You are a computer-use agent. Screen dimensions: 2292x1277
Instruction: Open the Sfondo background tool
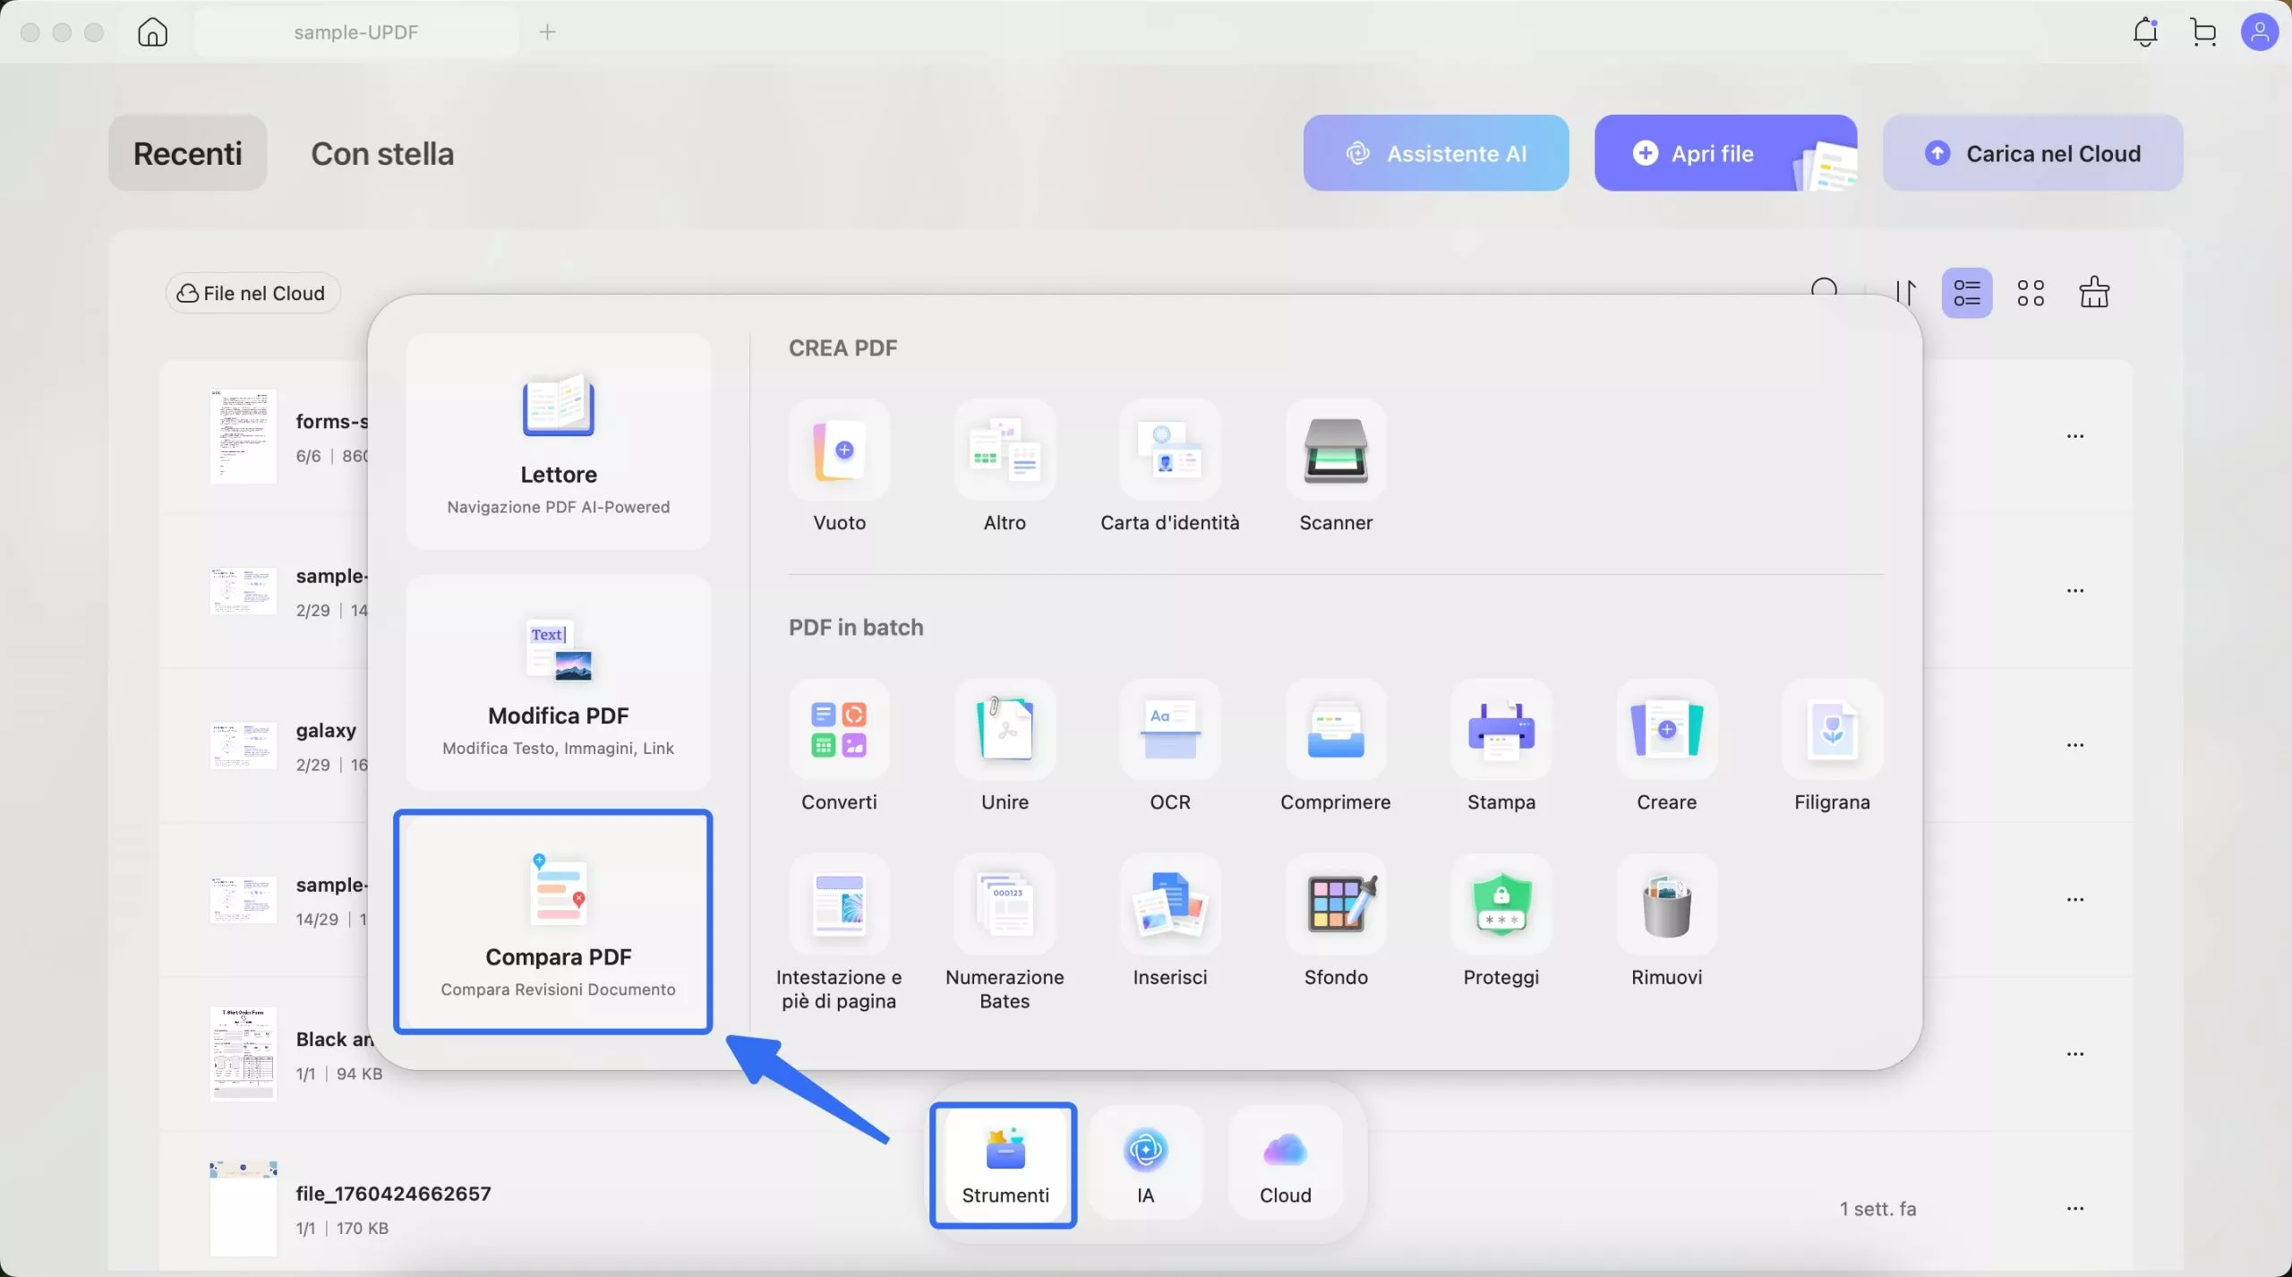(1335, 904)
